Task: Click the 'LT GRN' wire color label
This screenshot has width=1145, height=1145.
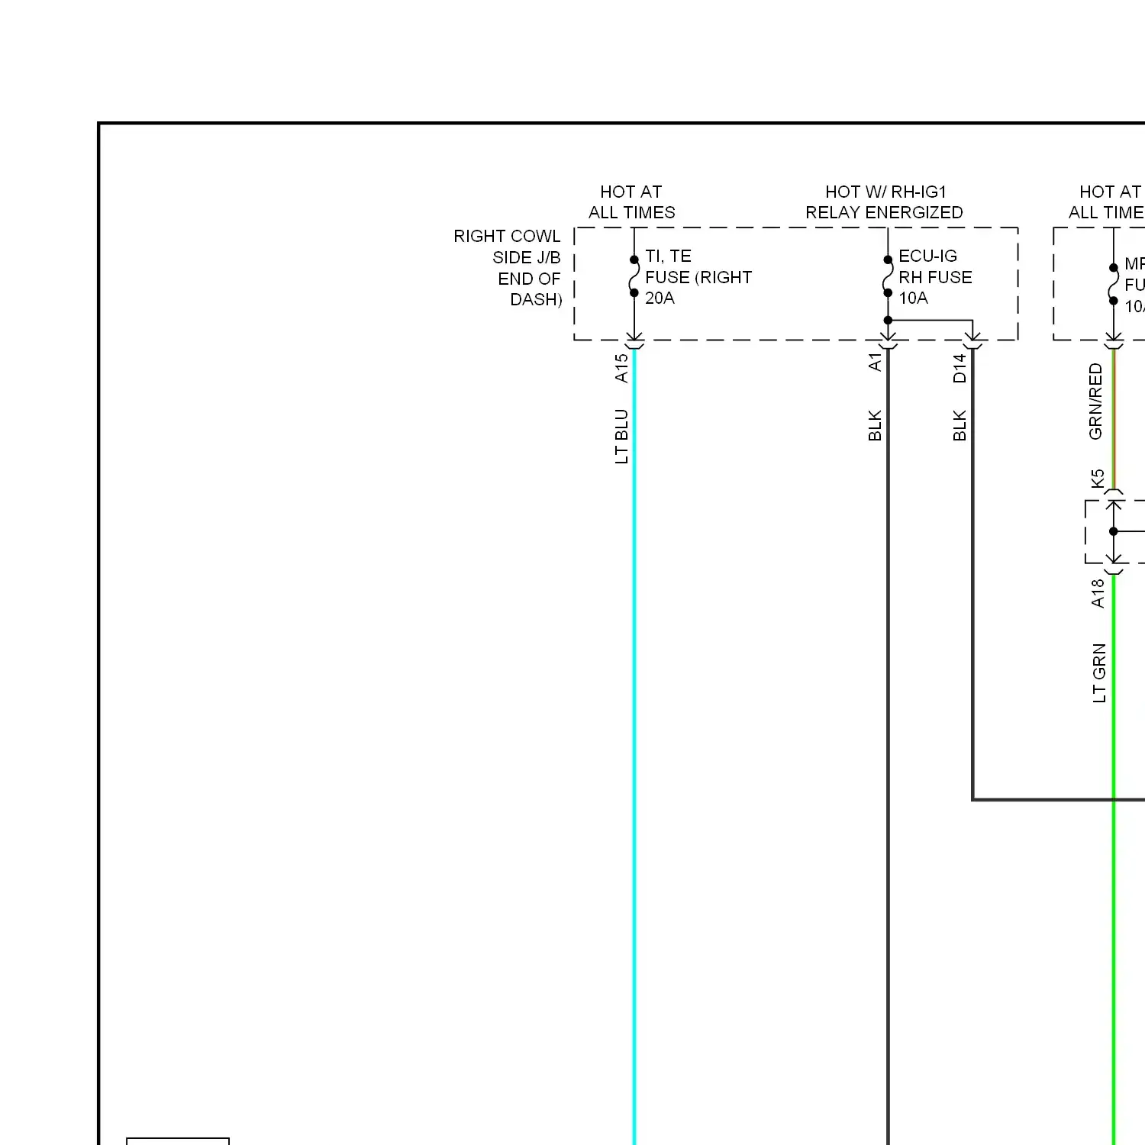Action: point(1098,672)
